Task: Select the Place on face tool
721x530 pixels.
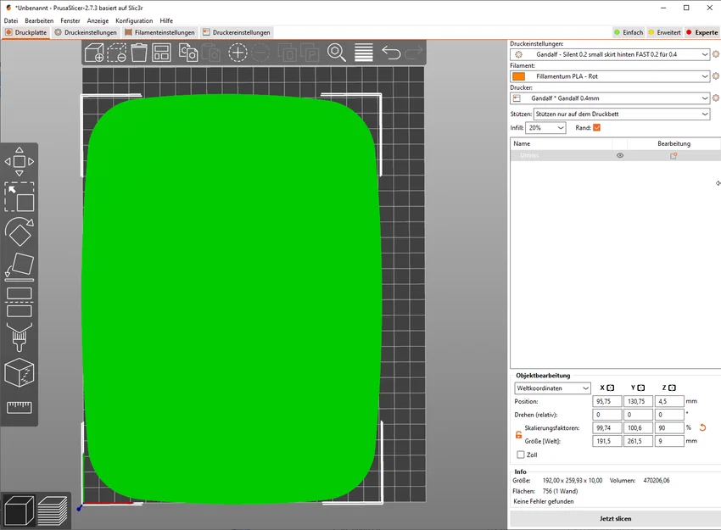Action: [x=20, y=266]
